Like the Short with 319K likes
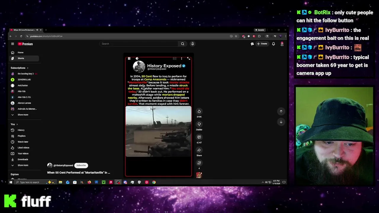Screen dimensions: 379x213 tap(199, 111)
